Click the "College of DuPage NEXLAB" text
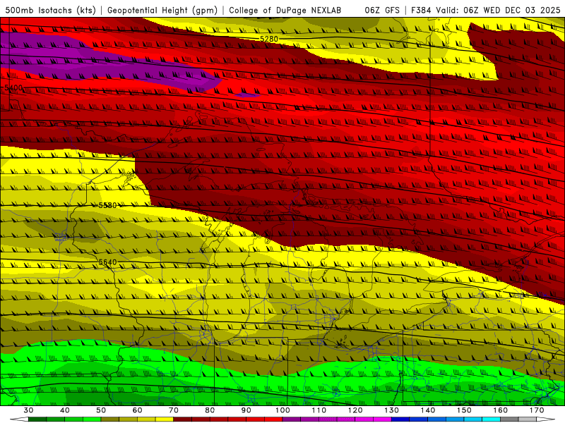 coord(285,10)
